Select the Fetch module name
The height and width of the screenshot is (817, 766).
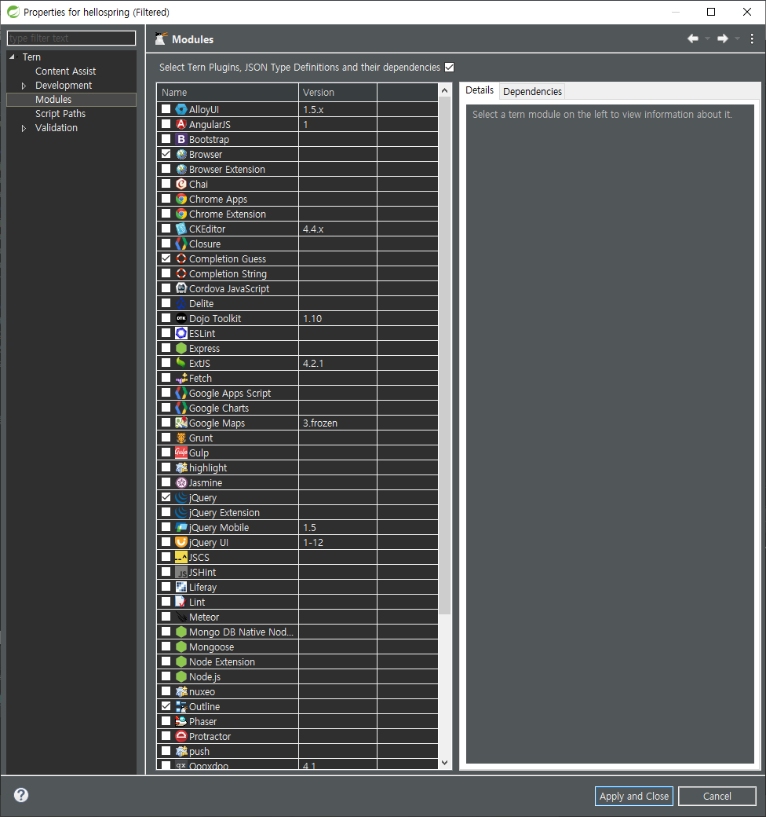(x=200, y=379)
